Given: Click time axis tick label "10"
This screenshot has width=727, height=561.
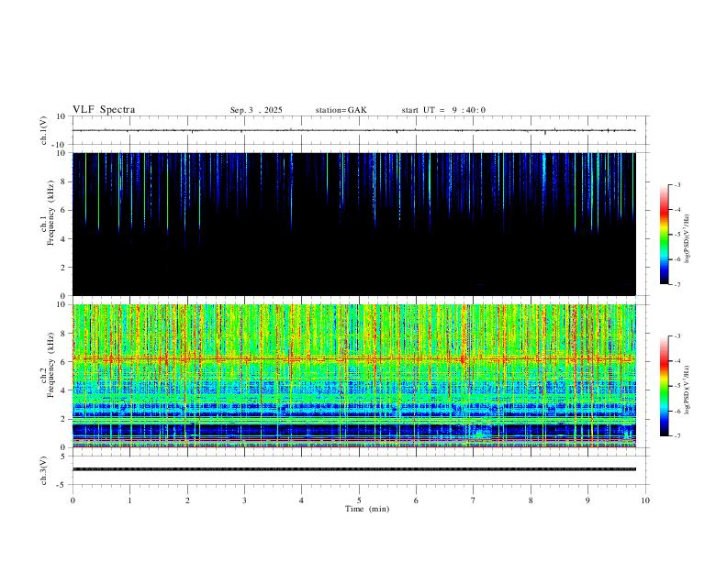Looking at the screenshot, I should (x=645, y=500).
